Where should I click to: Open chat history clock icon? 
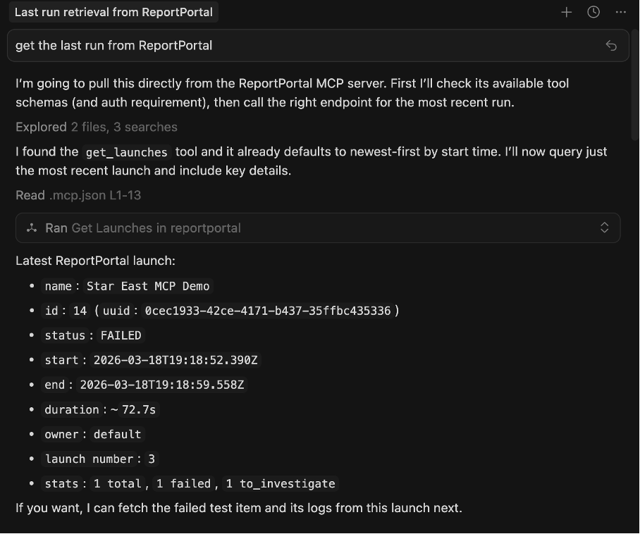(593, 12)
